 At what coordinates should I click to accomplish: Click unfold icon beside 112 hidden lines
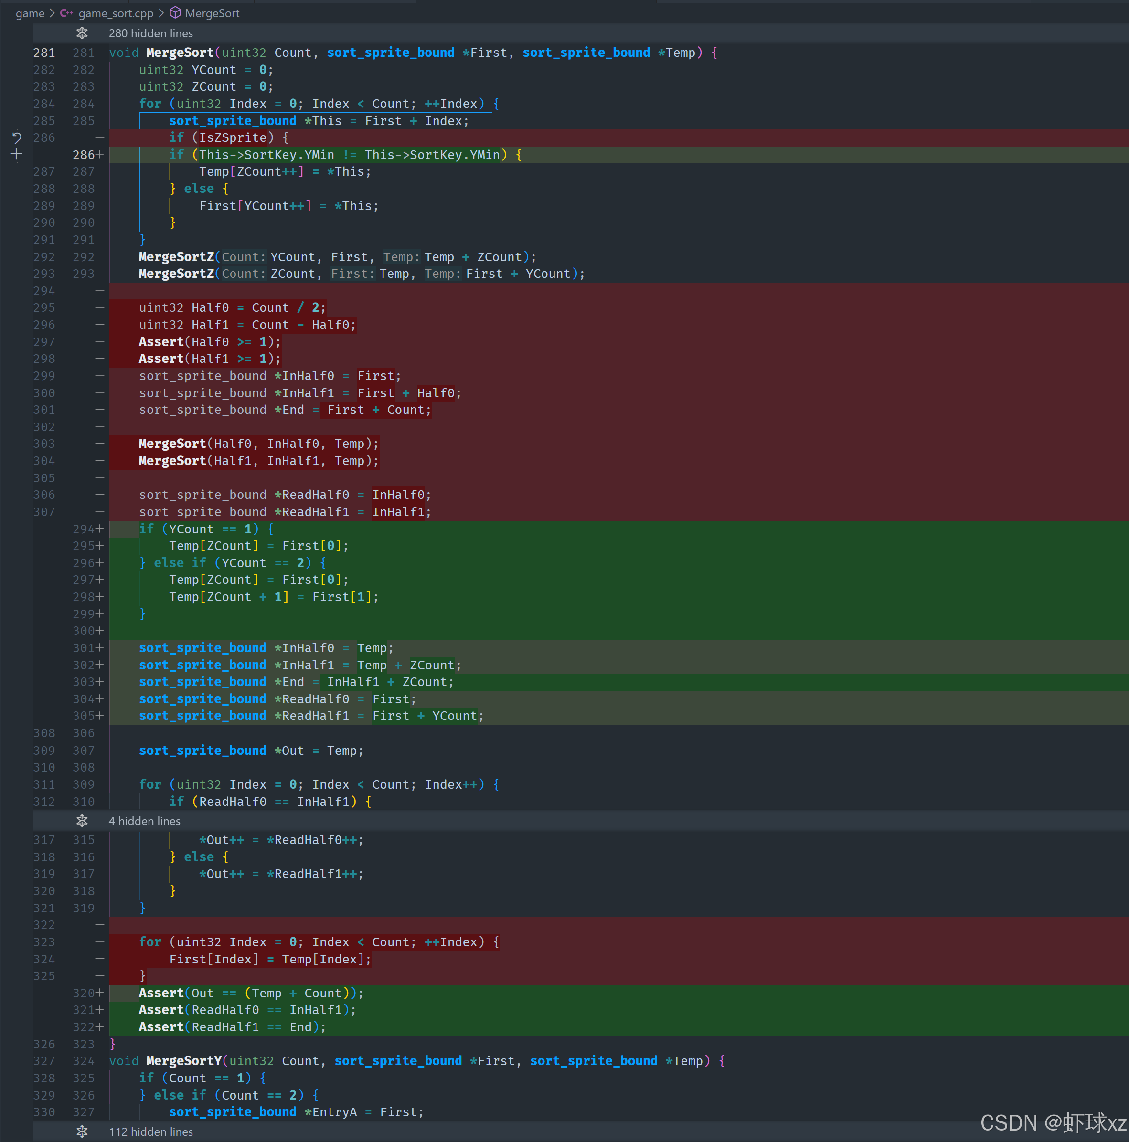(82, 1131)
